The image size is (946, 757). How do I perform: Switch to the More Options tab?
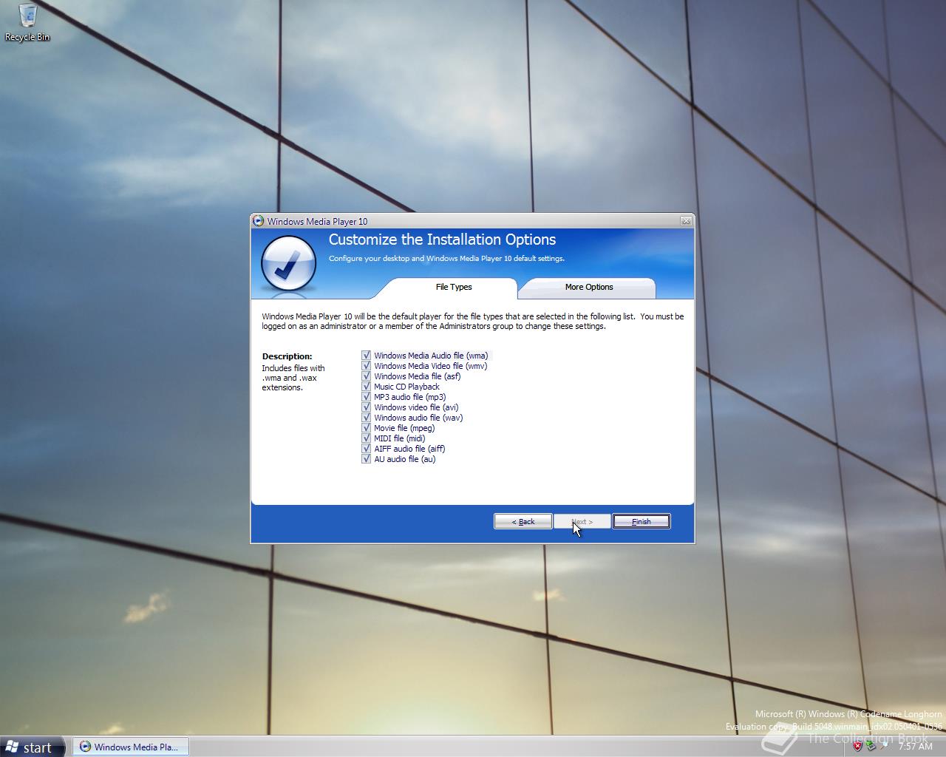[588, 288]
